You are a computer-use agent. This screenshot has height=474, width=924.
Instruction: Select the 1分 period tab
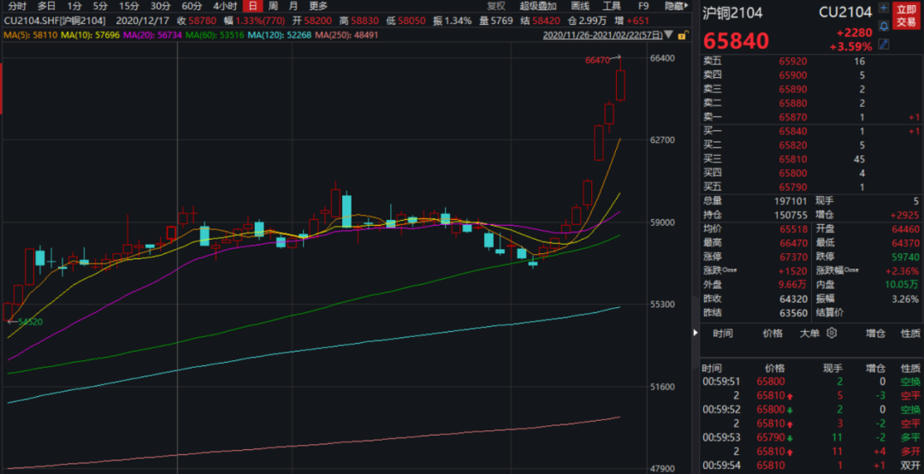tap(74, 6)
